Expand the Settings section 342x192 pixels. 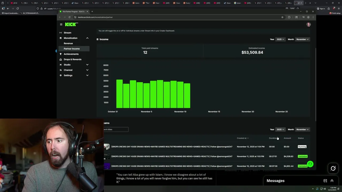point(87,75)
